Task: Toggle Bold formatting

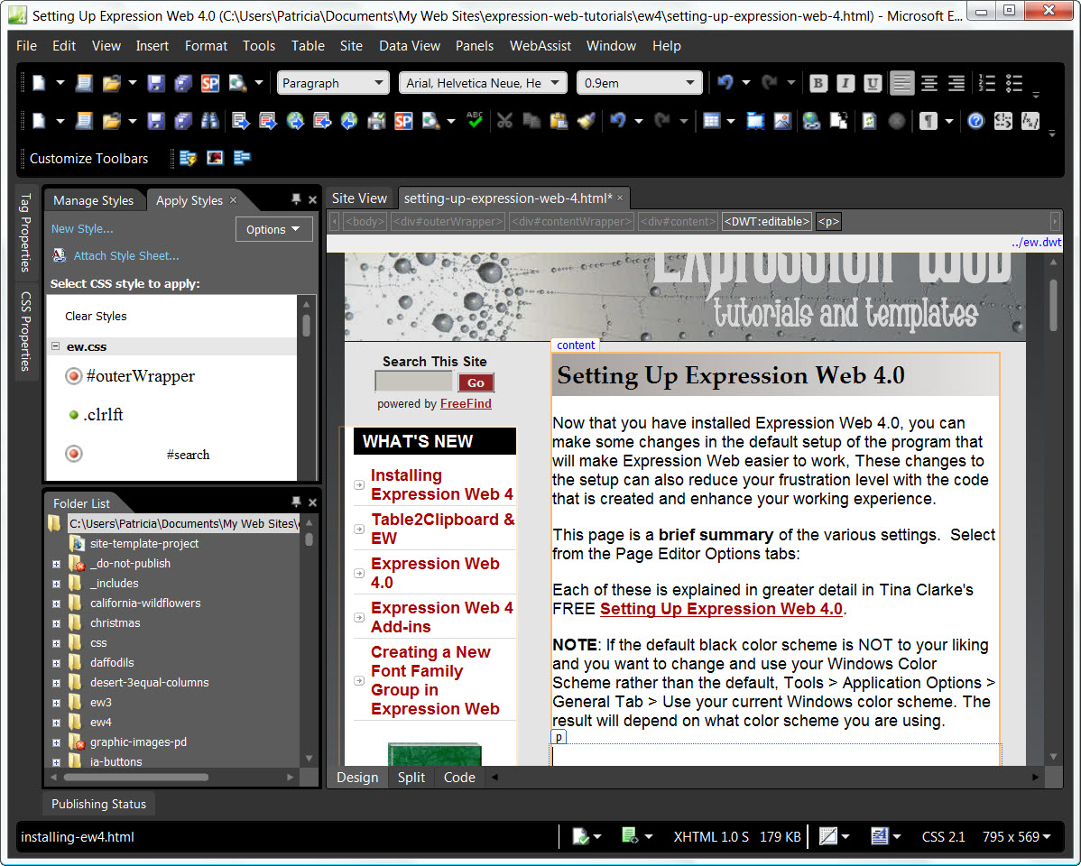Action: point(818,83)
